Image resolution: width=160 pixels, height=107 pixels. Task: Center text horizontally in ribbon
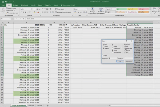(x=45, y=12)
